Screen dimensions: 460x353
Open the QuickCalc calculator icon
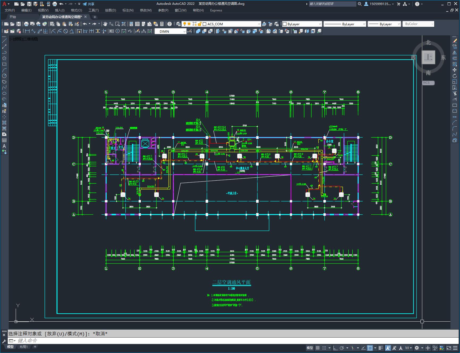pos(162,24)
